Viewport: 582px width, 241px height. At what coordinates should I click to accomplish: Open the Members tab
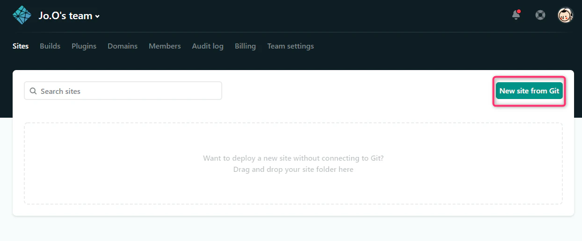point(165,46)
